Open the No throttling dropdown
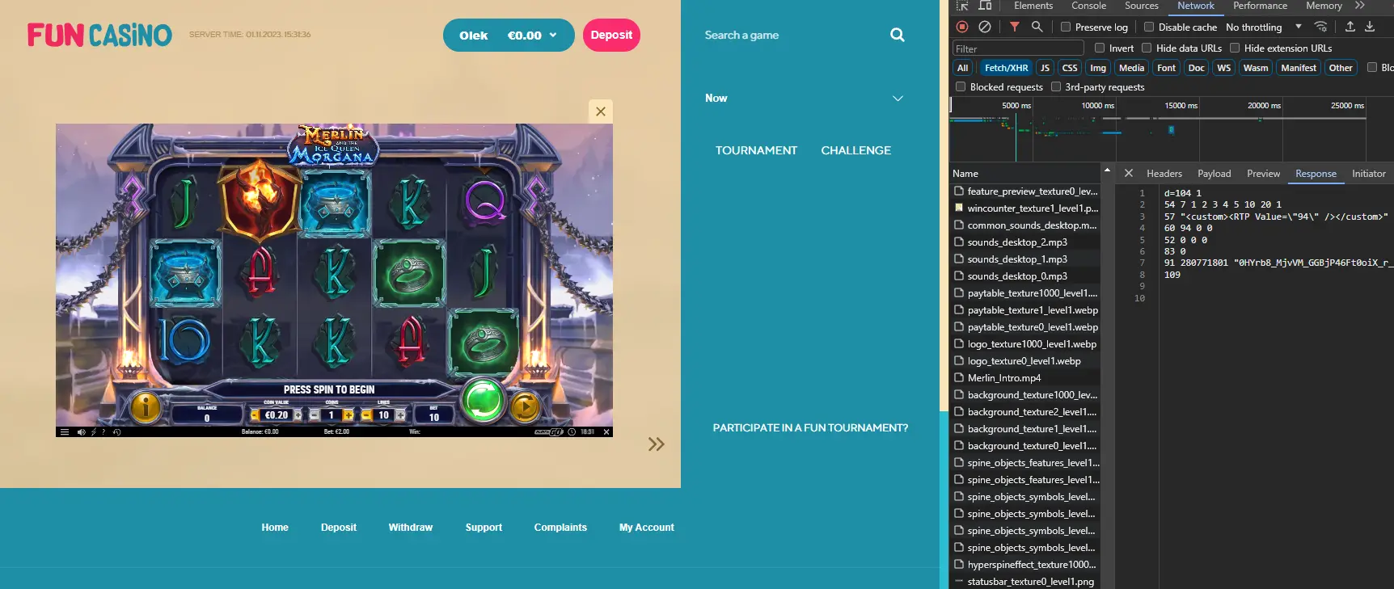1394x589 pixels. [1264, 27]
